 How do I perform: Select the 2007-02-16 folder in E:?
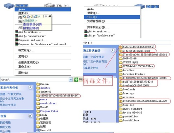click(129, 58)
